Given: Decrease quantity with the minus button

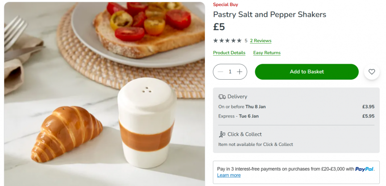Looking at the screenshot, I should coord(220,72).
